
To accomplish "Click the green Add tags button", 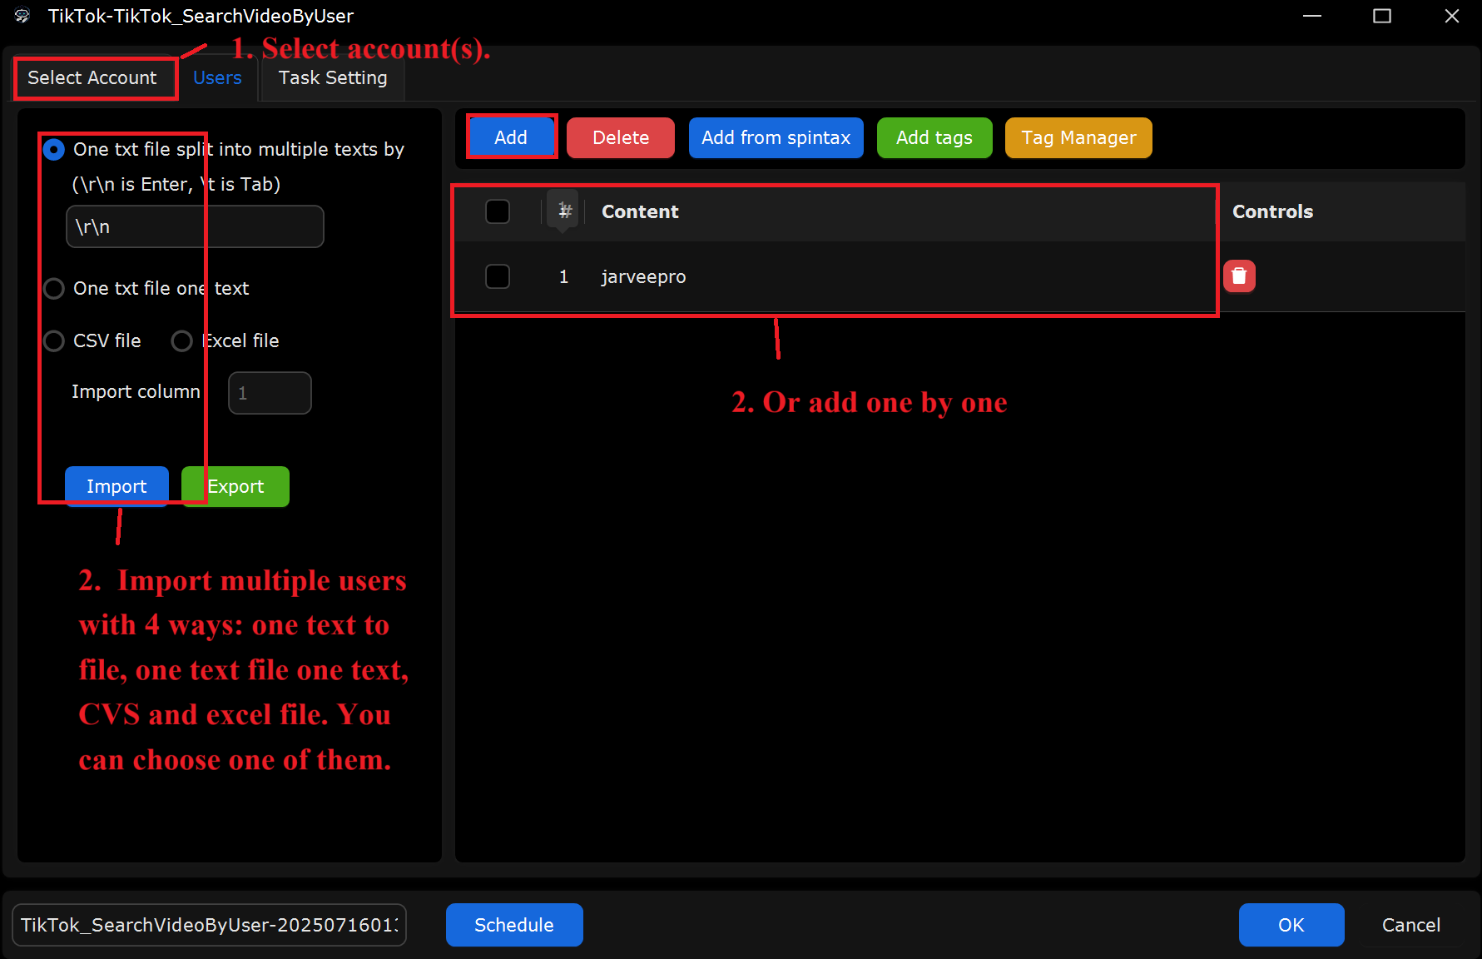I will pos(934,137).
